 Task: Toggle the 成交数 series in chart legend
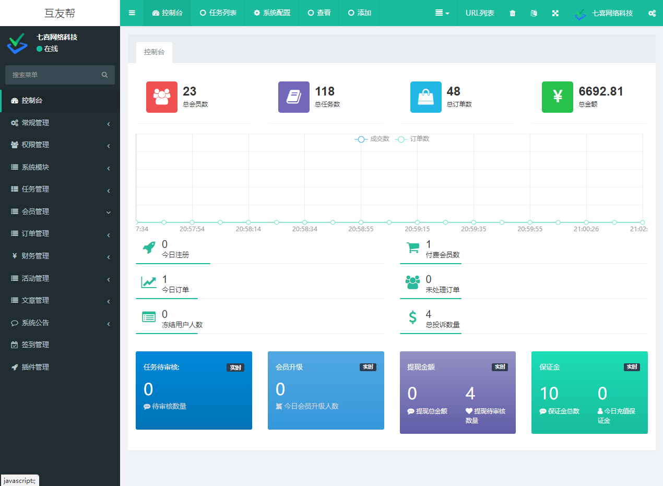tap(372, 139)
